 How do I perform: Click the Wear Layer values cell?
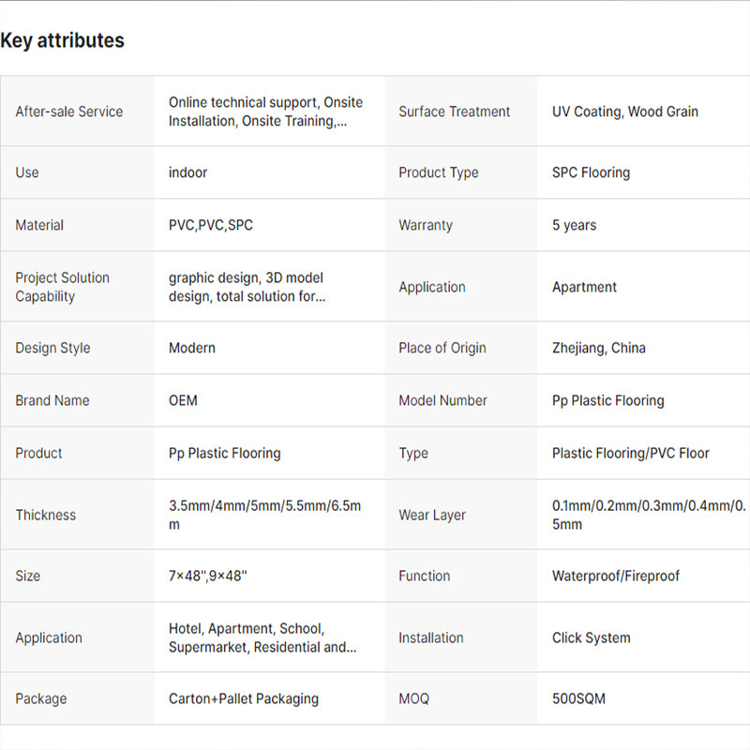pyautogui.click(x=649, y=515)
